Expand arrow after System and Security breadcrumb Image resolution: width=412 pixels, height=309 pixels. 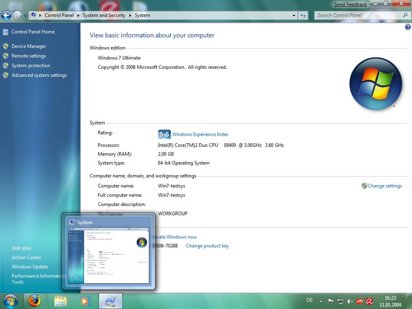coord(130,15)
